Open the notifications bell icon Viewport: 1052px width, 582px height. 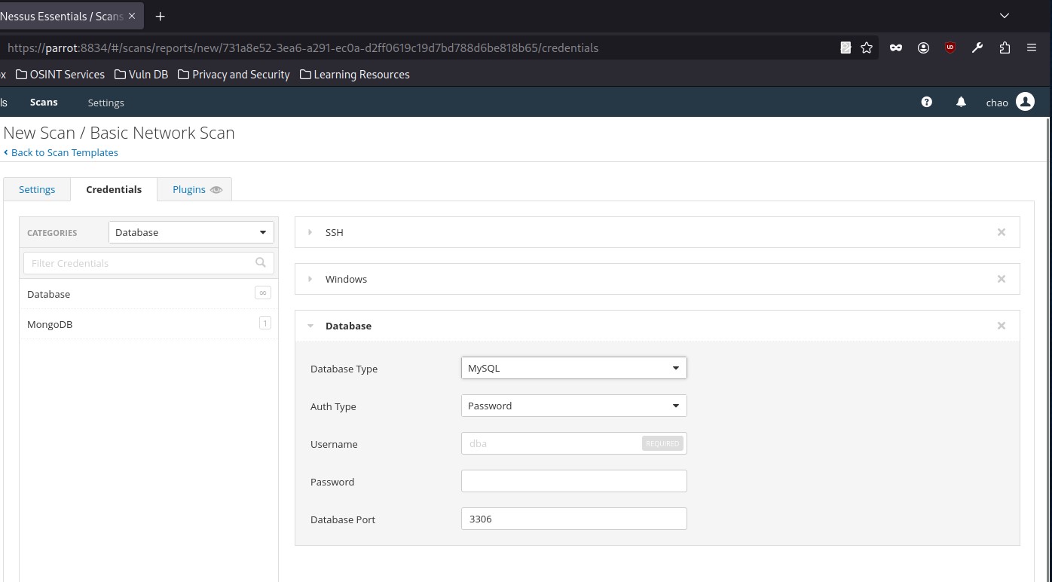(961, 102)
